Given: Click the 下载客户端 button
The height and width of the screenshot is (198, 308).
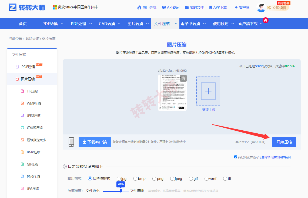Looking at the screenshot, I should point(95,142).
